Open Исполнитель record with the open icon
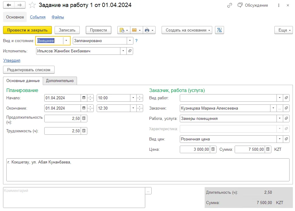295x211 pixels. coord(130,51)
